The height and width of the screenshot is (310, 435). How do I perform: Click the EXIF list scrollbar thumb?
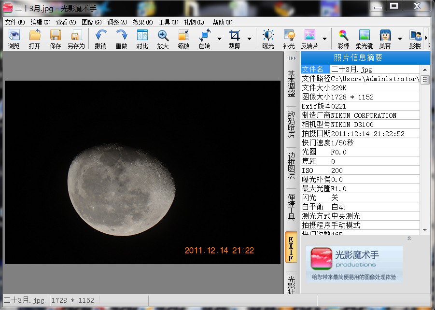click(x=425, y=80)
